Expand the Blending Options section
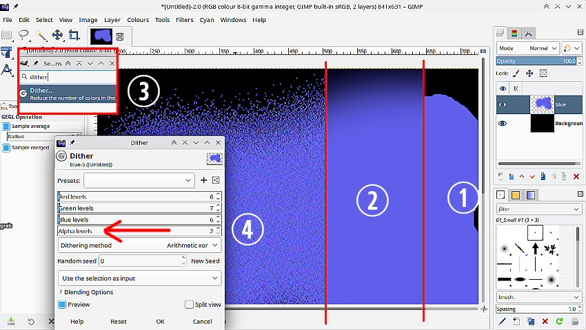Image resolution: width=586 pixels, height=330 pixels. [86, 292]
